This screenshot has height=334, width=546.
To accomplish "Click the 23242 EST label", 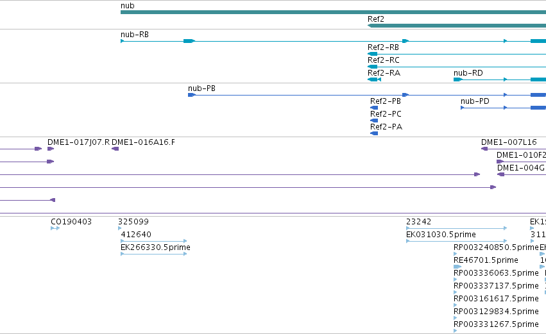I will pos(418,222).
